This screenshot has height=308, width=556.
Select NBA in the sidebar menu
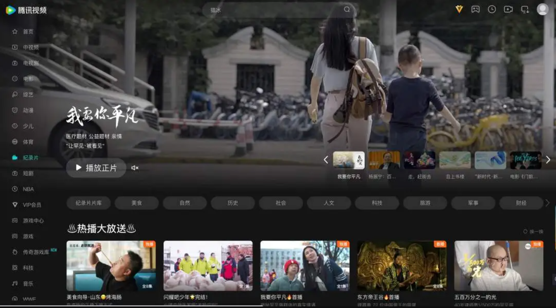tap(28, 189)
